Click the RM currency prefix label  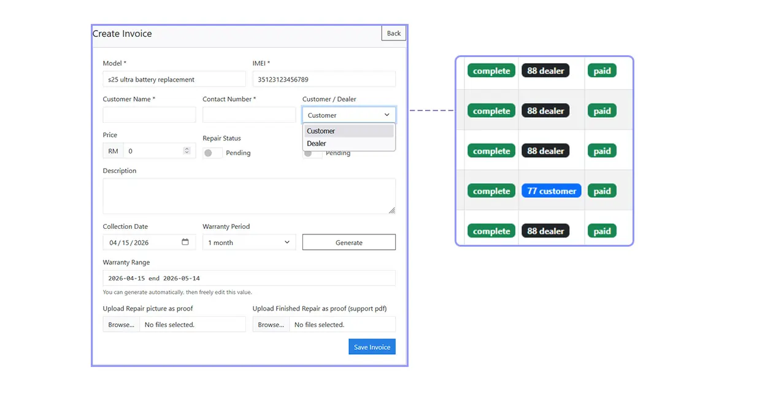pyautogui.click(x=113, y=151)
